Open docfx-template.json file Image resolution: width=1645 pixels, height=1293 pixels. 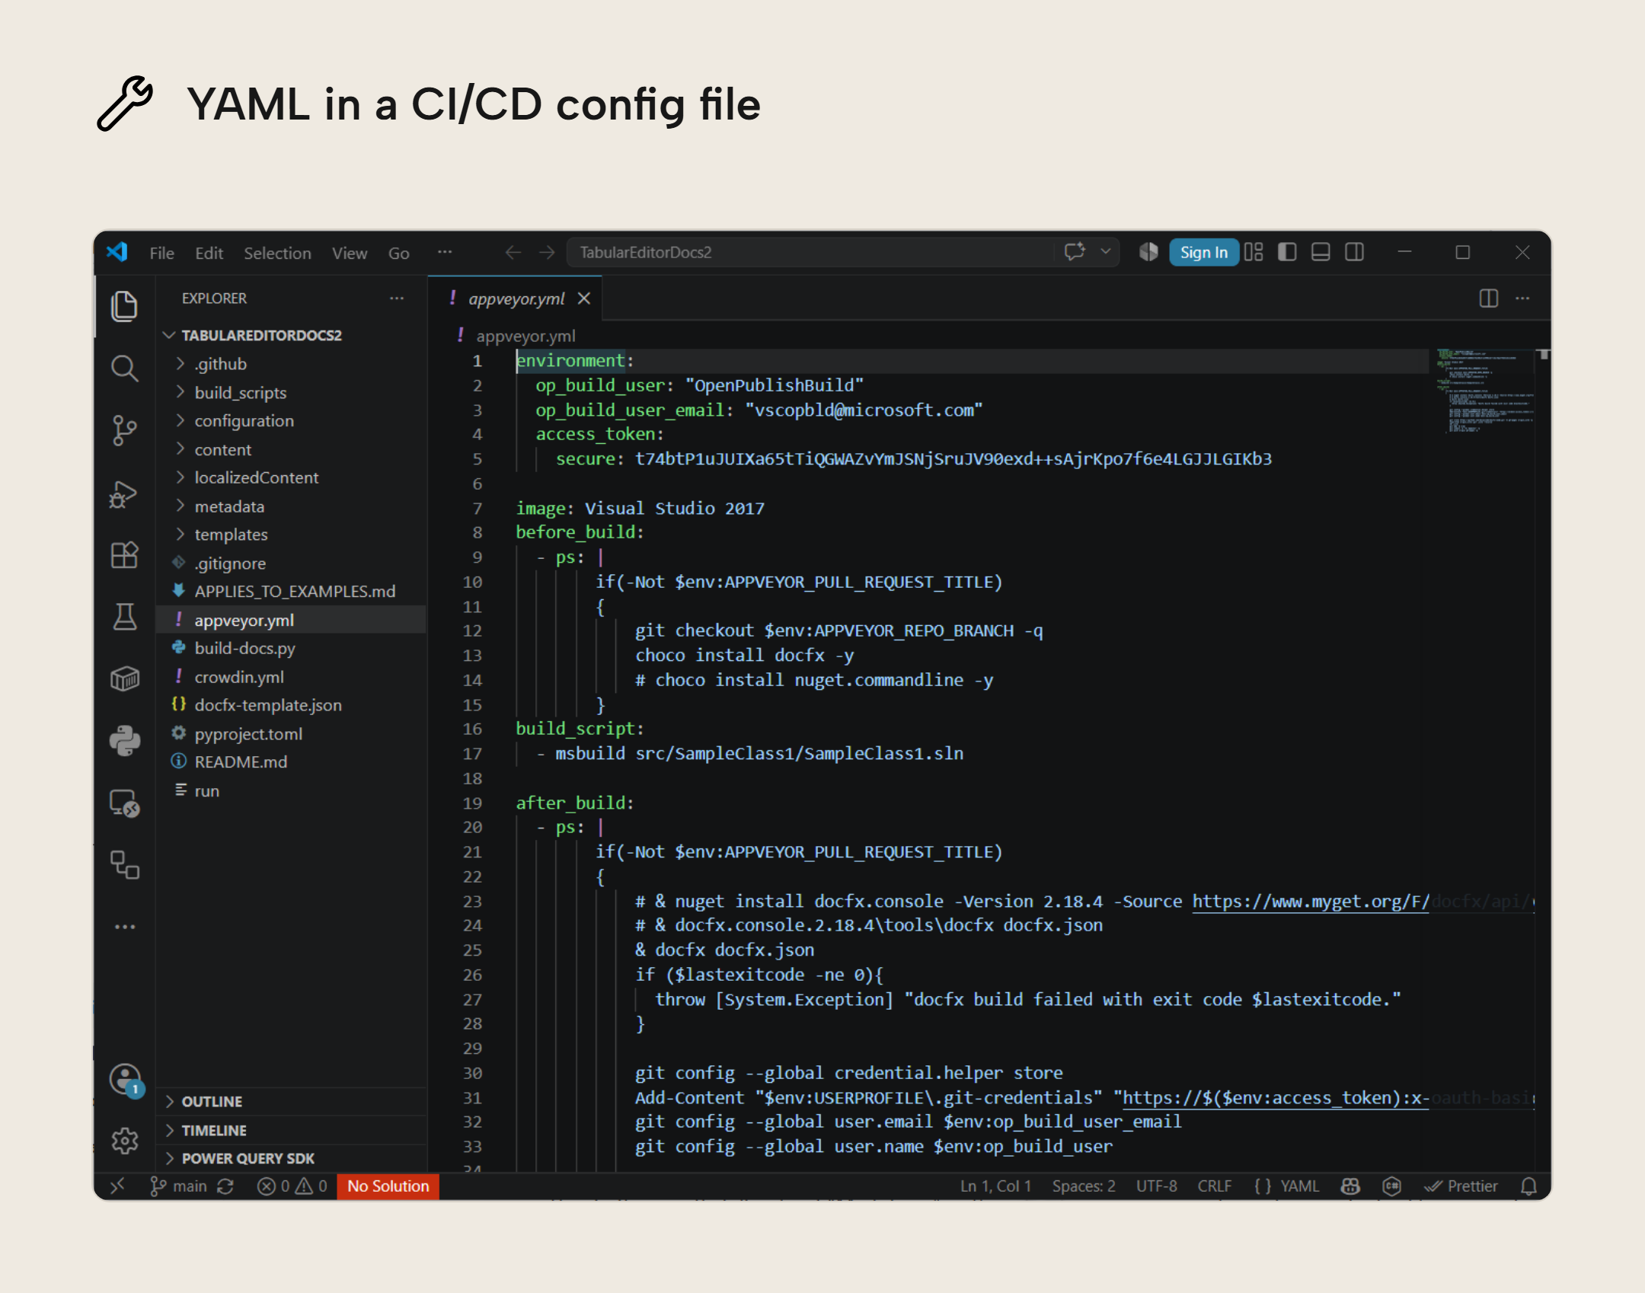click(291, 705)
